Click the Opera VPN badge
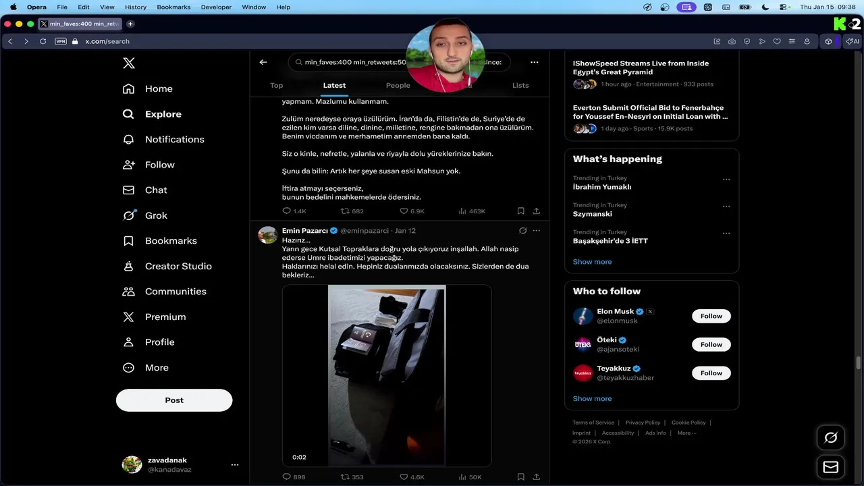 [61, 41]
